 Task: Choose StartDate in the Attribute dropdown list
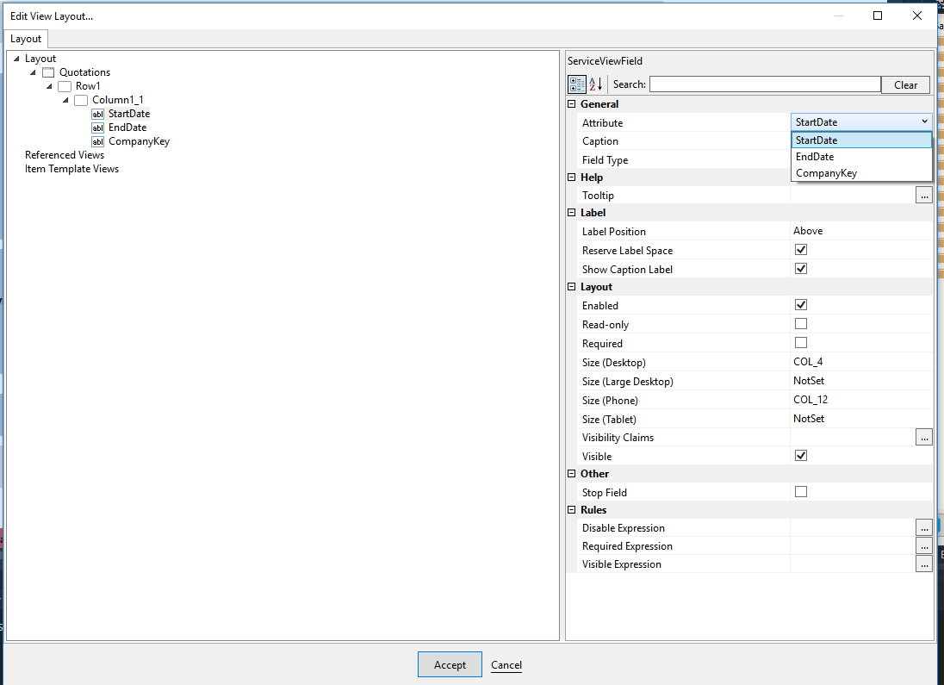[861, 140]
